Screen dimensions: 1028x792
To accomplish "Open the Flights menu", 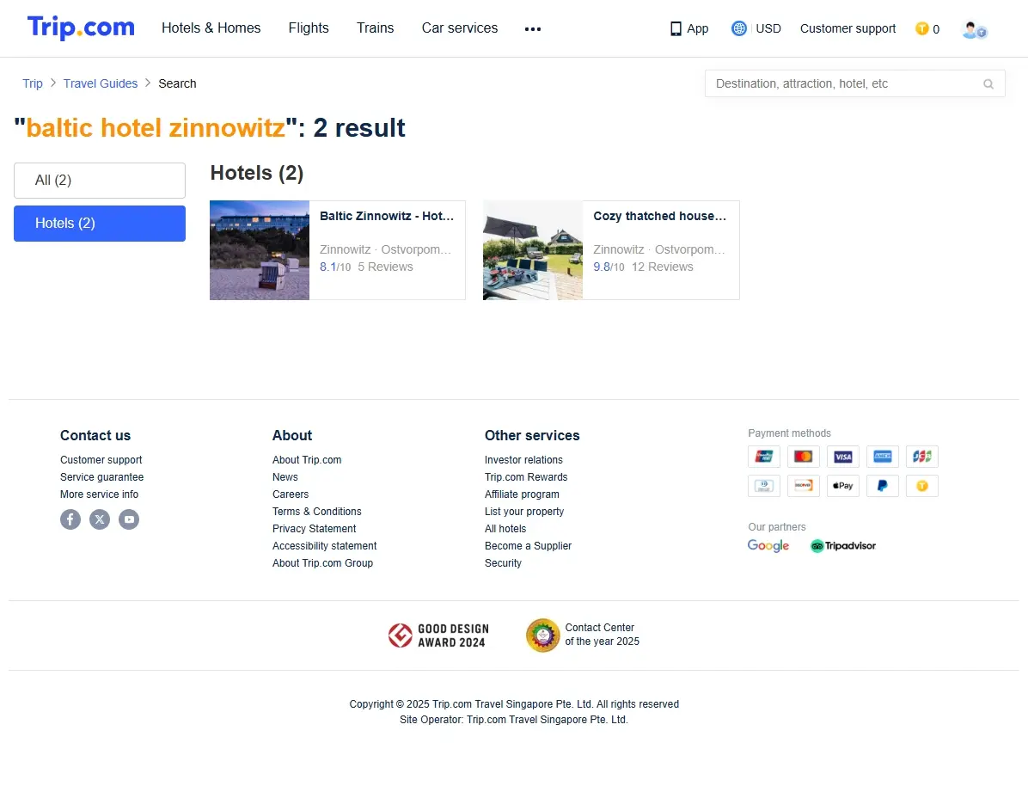I will tap(309, 28).
